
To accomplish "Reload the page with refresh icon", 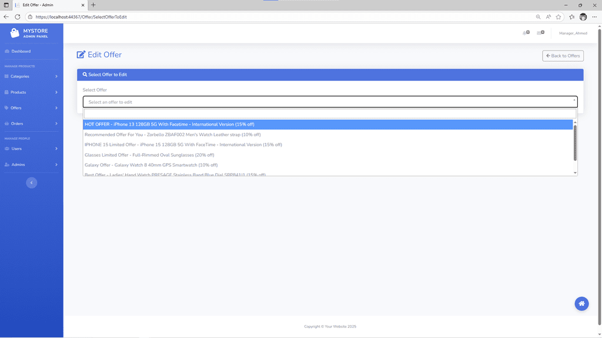I will point(17,17).
